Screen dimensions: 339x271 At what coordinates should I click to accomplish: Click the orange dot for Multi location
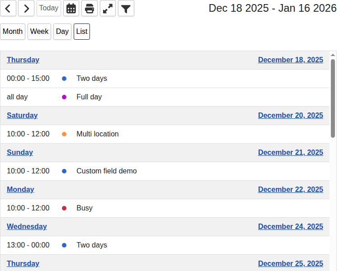pos(64,134)
